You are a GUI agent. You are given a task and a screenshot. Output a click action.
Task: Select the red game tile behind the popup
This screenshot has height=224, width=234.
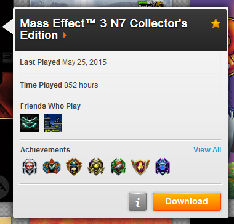point(7,94)
